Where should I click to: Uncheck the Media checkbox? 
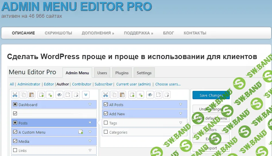tap(15, 141)
